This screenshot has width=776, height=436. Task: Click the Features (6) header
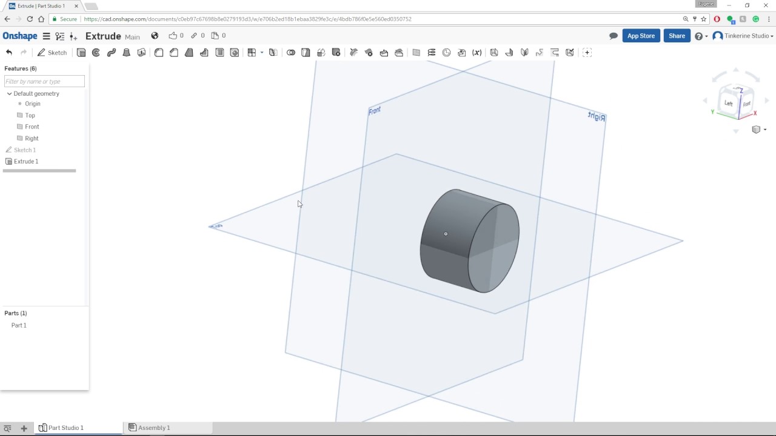[21, 68]
